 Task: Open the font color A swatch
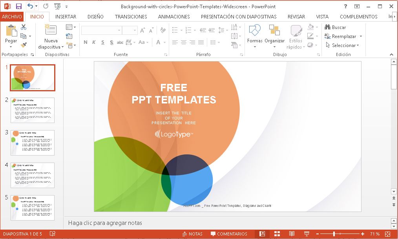(x=159, y=42)
